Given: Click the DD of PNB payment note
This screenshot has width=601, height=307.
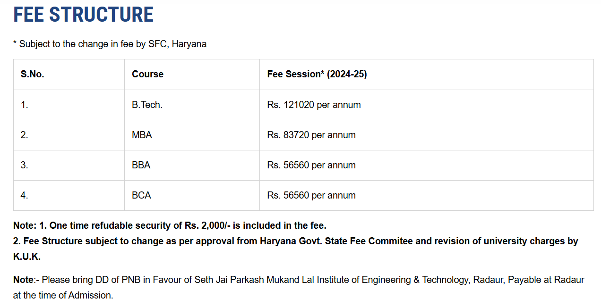Looking at the screenshot, I should coord(299,288).
